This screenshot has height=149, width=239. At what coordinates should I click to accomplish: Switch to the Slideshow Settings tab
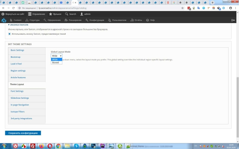pyautogui.click(x=20, y=98)
